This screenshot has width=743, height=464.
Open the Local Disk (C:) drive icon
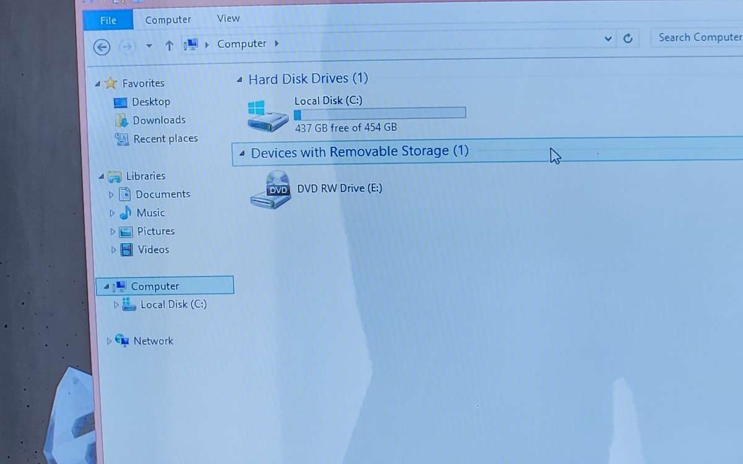[x=267, y=114]
